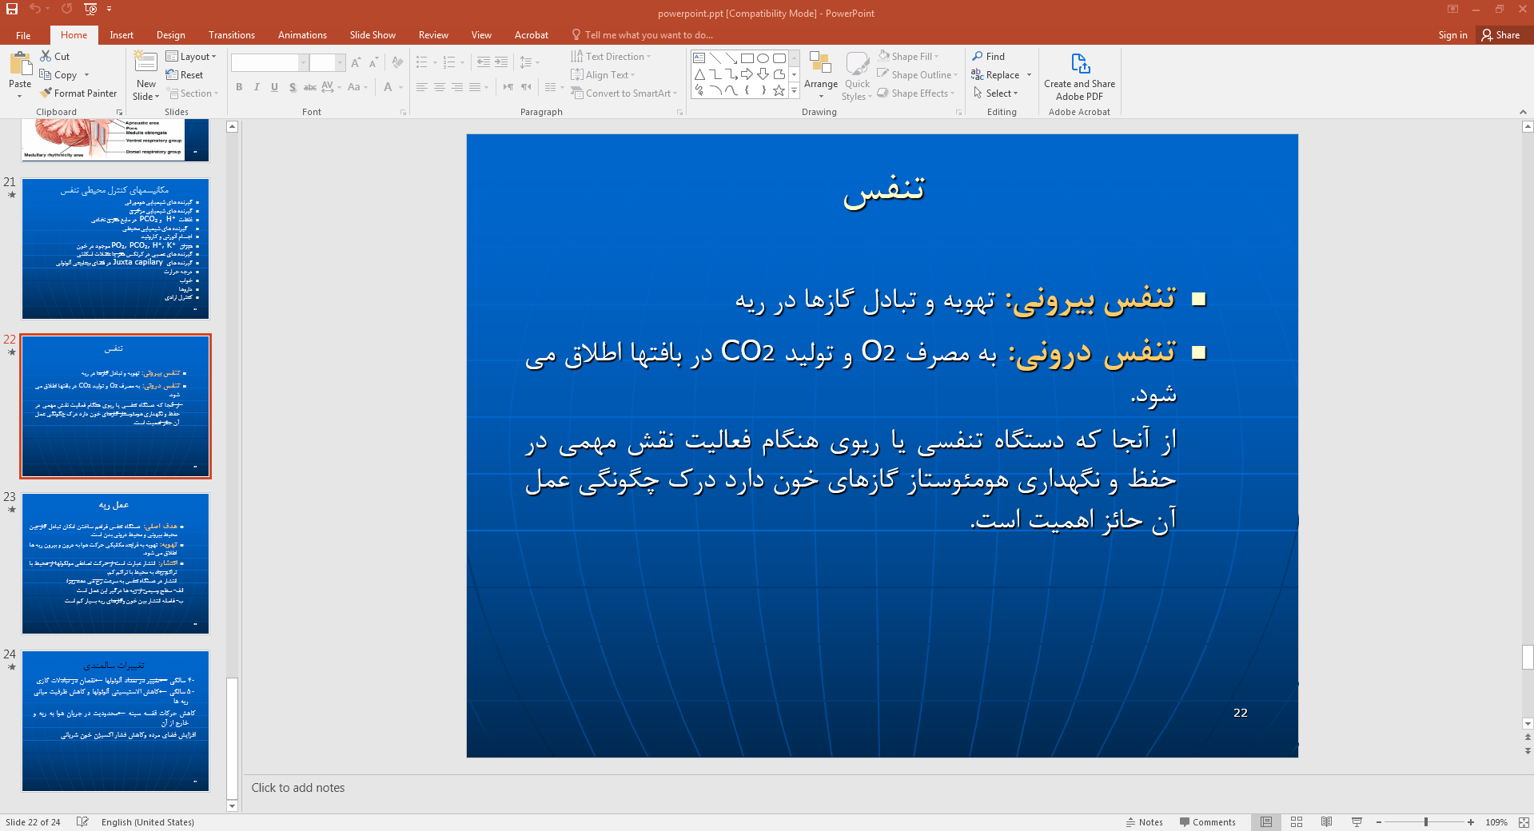Click the Clear All Formatting icon
This screenshot has height=831, width=1534.
coord(397,62)
